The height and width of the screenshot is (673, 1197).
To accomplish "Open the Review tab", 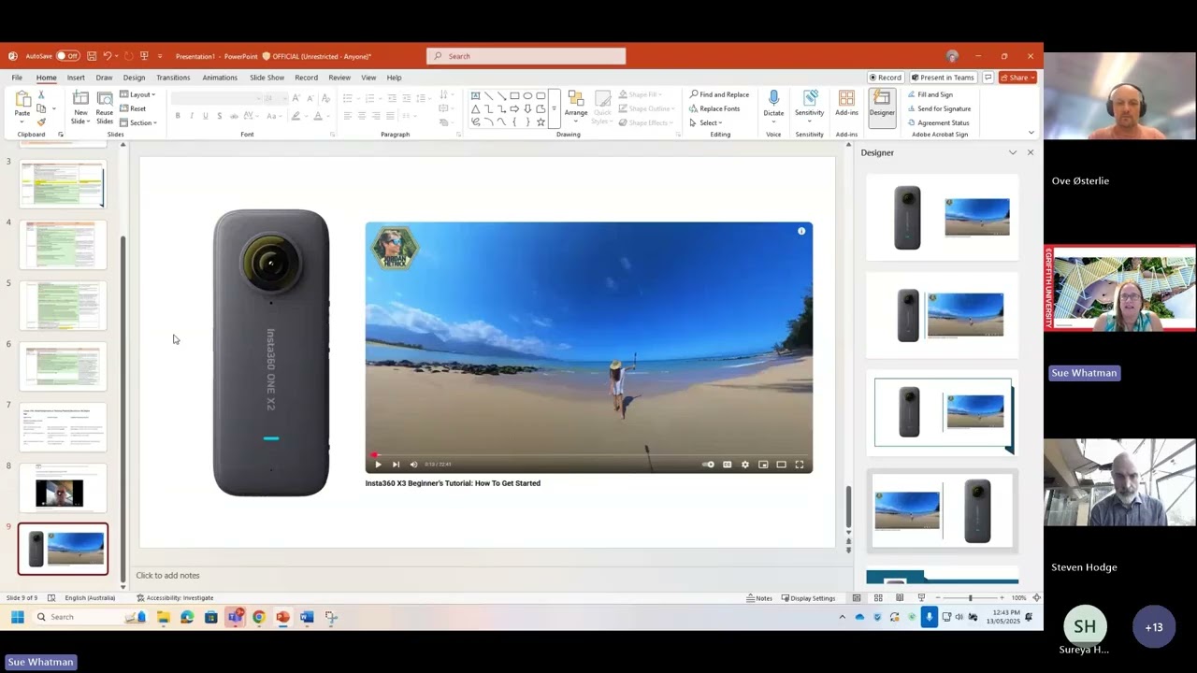I will point(339,78).
